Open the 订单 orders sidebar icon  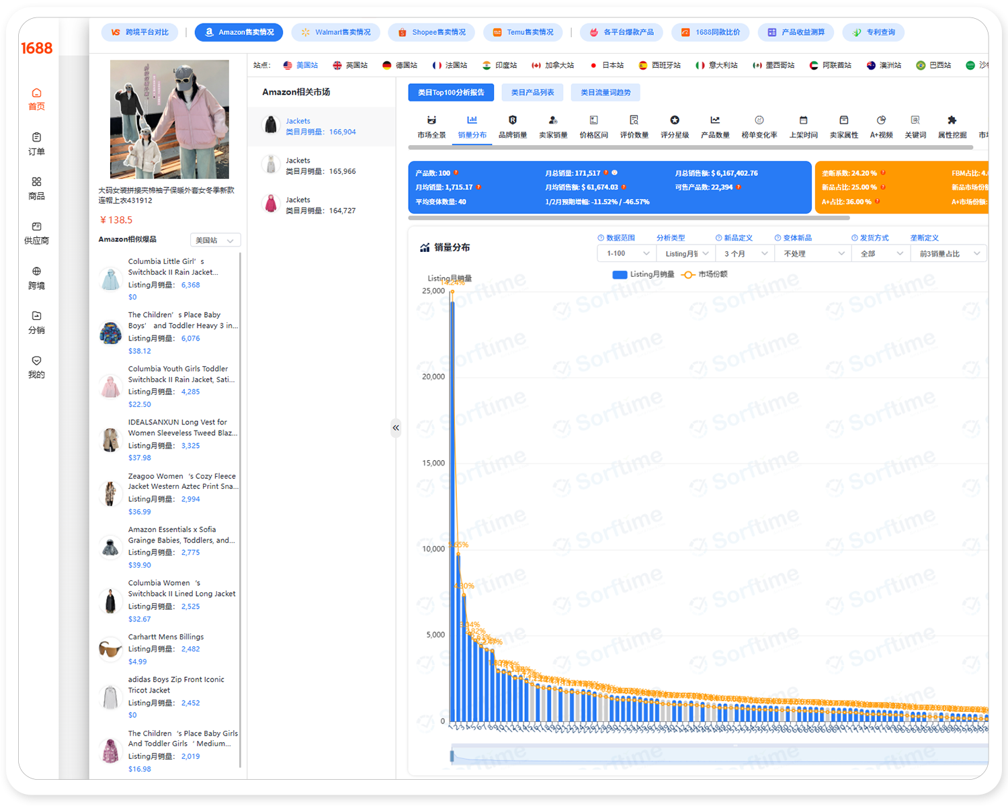pos(36,138)
